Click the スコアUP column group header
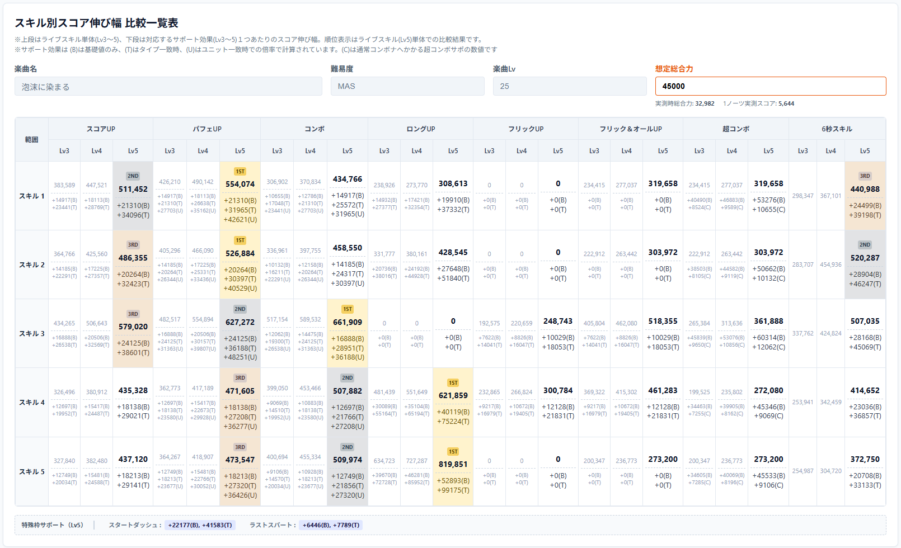Image resolution: width=901 pixels, height=548 pixels. 101,129
